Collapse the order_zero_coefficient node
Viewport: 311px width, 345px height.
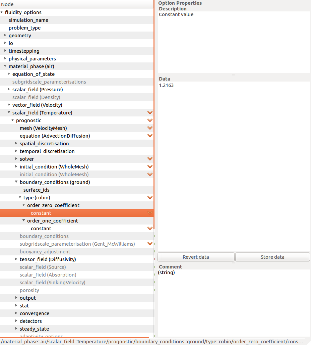23,205
